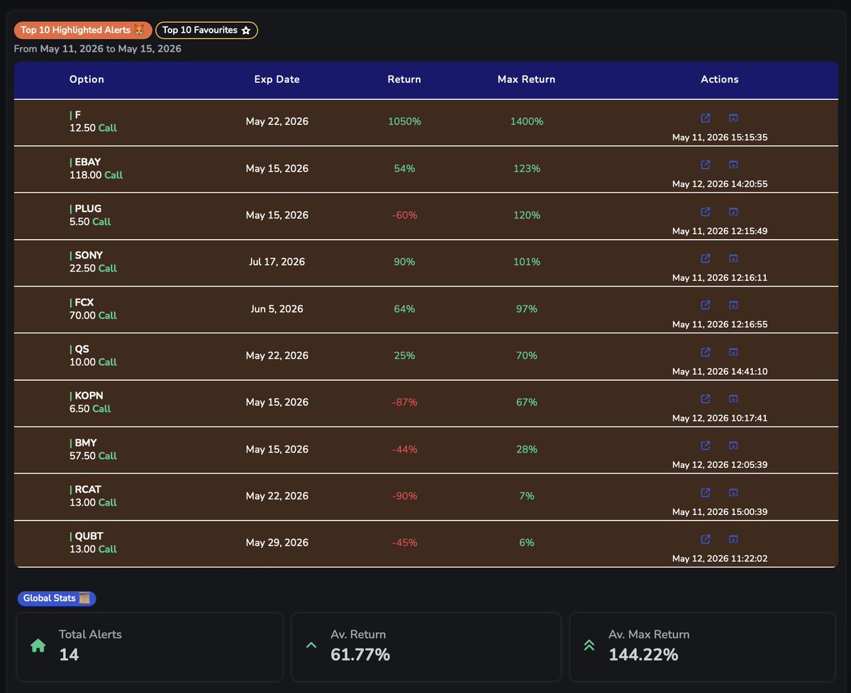Select the KOPN ticker name
851x693 pixels.
pyautogui.click(x=89, y=396)
